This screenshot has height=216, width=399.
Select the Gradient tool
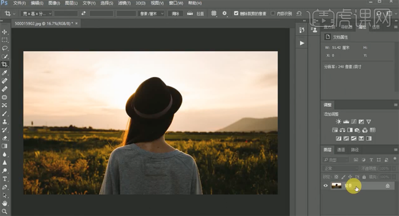[x=5, y=146]
